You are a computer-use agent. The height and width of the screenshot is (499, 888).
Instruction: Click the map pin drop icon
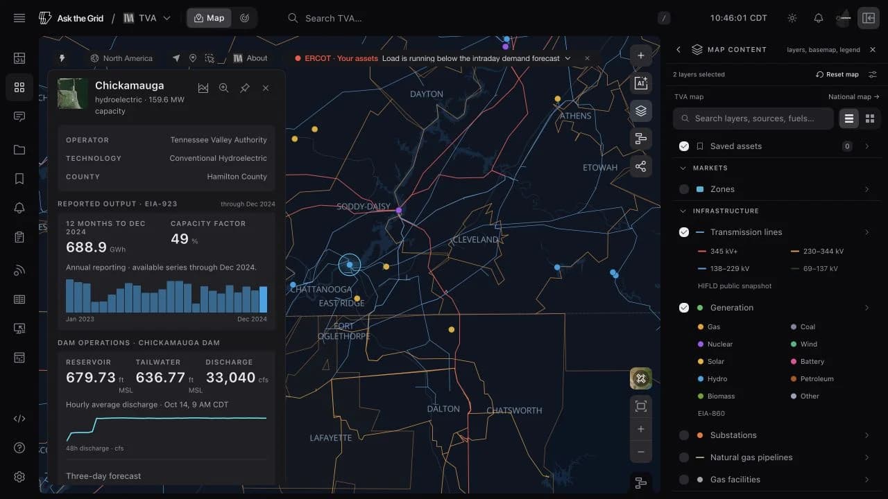tap(193, 58)
